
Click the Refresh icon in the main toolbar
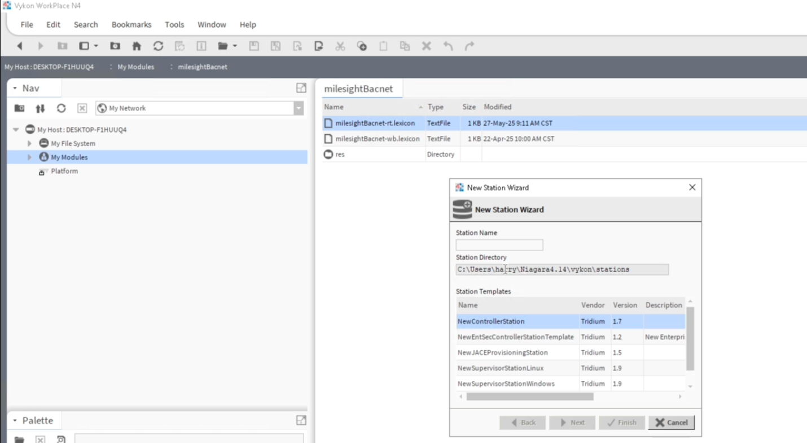click(158, 46)
